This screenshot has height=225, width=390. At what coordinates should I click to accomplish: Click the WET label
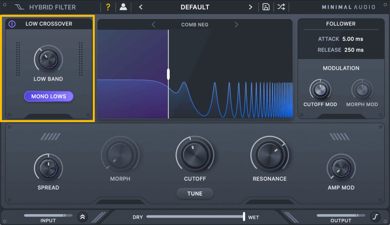tap(253, 217)
